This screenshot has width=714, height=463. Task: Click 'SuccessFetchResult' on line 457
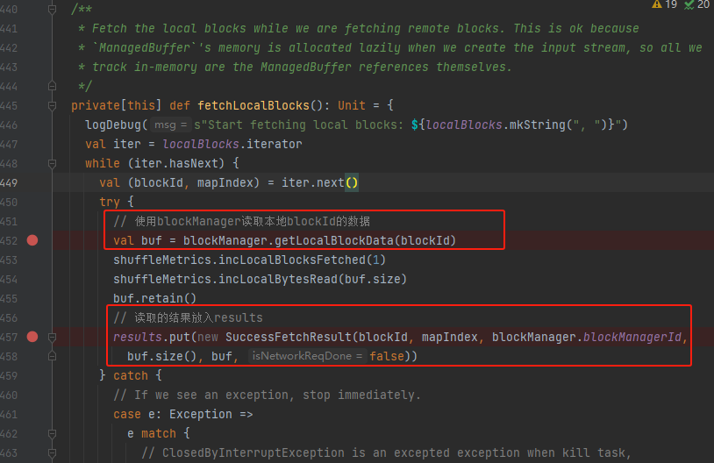tap(289, 337)
